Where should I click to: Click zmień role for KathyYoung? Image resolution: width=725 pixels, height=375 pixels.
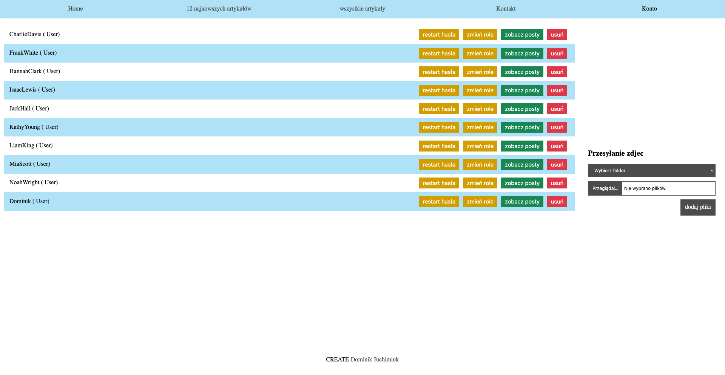[x=480, y=127]
